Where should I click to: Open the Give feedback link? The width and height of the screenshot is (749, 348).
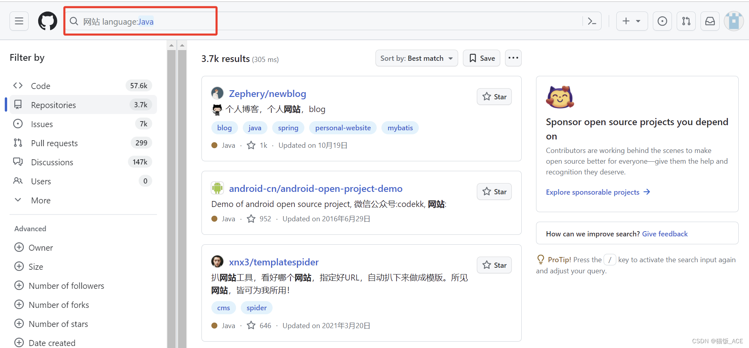pyautogui.click(x=665, y=234)
